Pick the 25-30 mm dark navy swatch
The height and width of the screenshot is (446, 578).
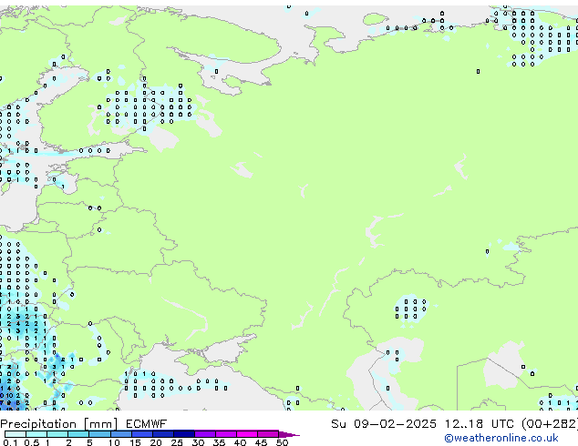click(184, 434)
